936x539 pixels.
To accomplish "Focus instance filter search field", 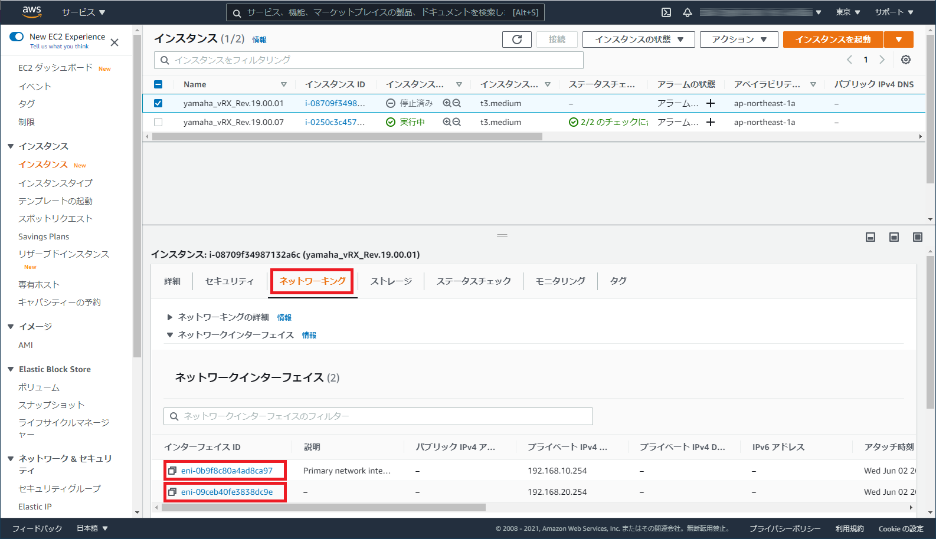I will 369,60.
